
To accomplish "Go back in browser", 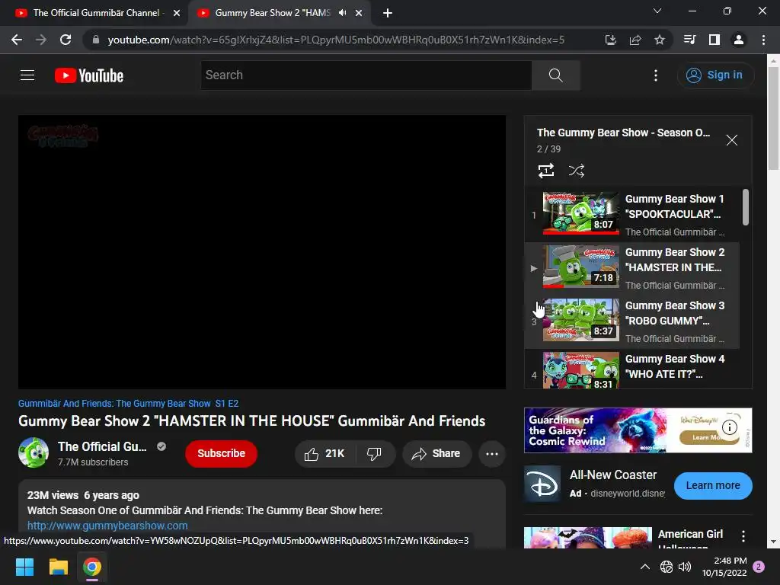I will (17, 40).
